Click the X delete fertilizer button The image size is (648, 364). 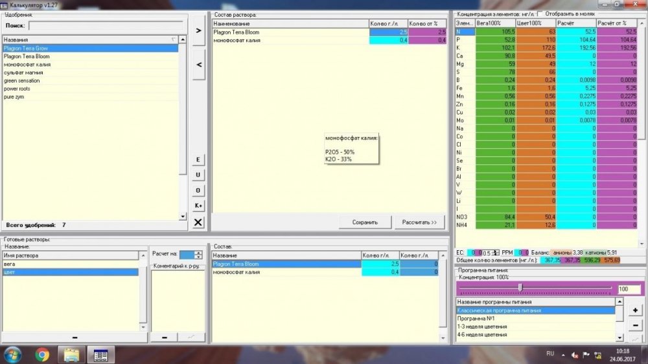[198, 222]
